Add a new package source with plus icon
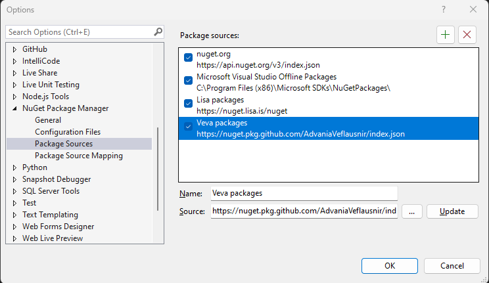The width and height of the screenshot is (489, 283). [x=446, y=35]
